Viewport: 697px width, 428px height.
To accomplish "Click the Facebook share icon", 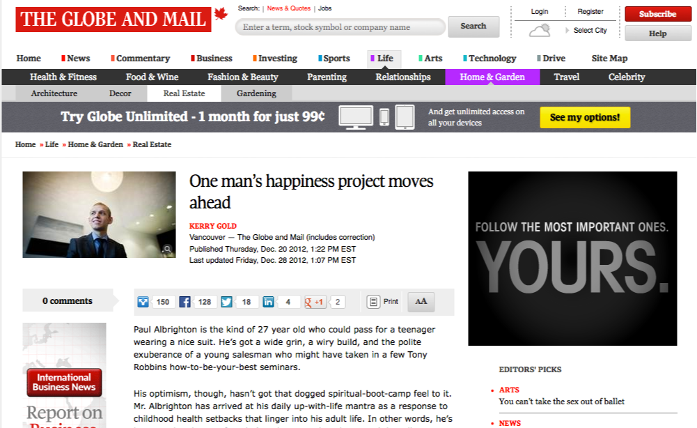I will click(185, 302).
